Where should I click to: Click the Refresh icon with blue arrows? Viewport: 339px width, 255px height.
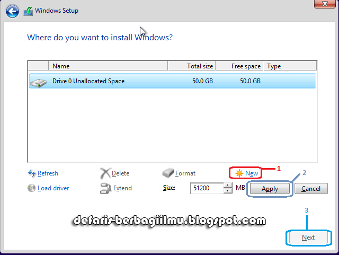tap(32, 173)
